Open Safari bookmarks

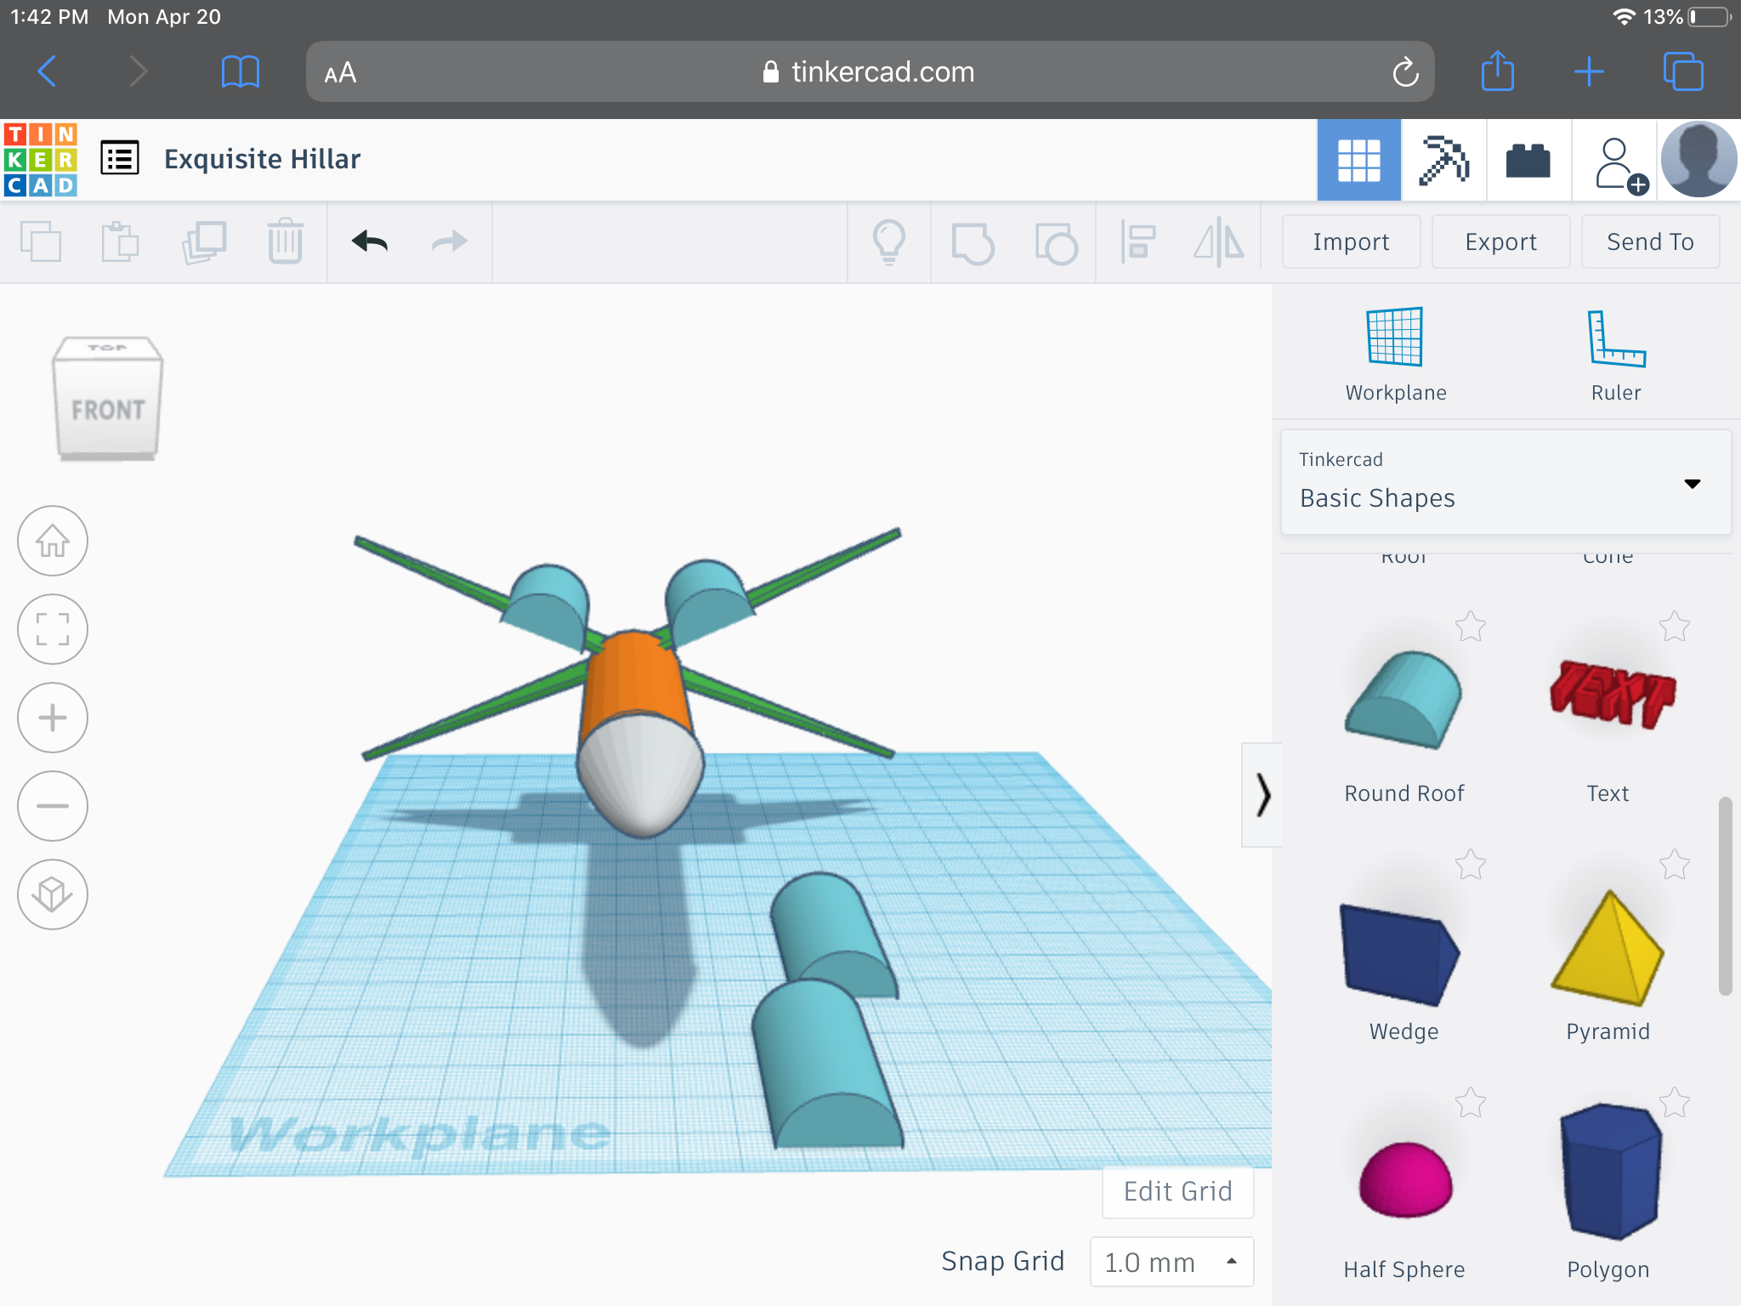[240, 71]
